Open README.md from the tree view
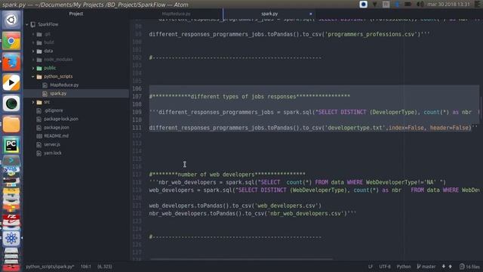 click(x=57, y=136)
